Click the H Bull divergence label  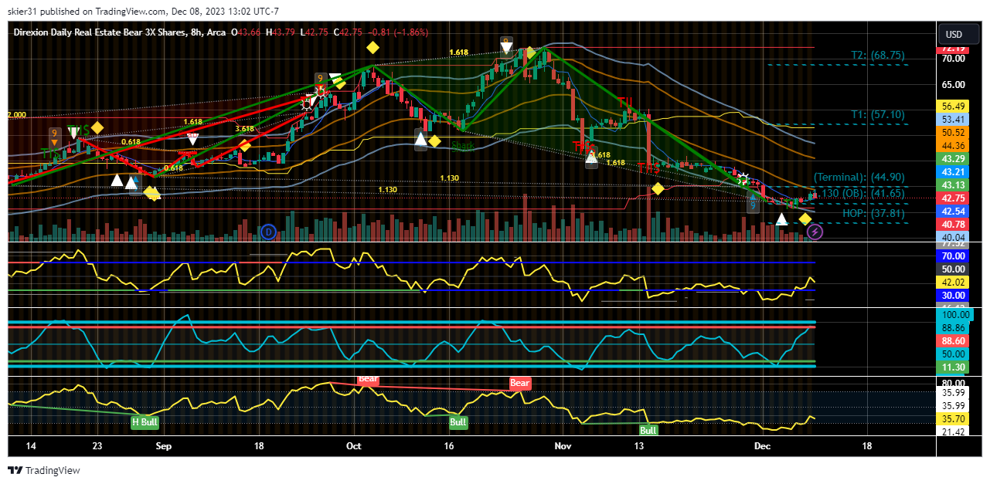pos(145,422)
